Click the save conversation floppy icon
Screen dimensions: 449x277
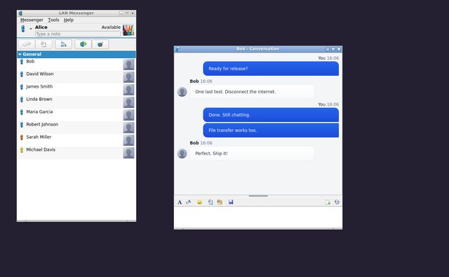(x=231, y=202)
